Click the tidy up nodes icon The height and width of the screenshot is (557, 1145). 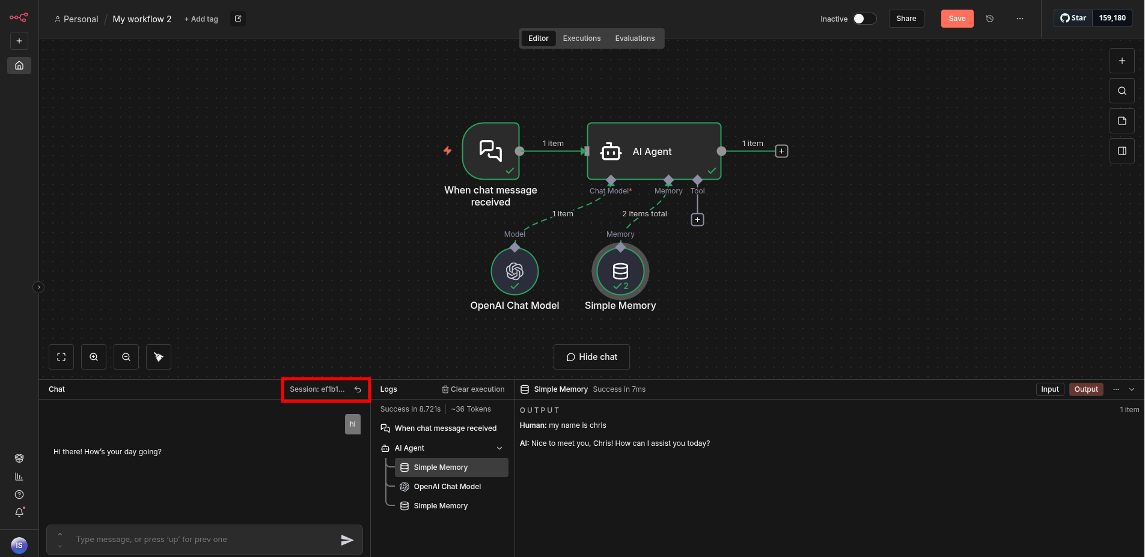tap(159, 357)
